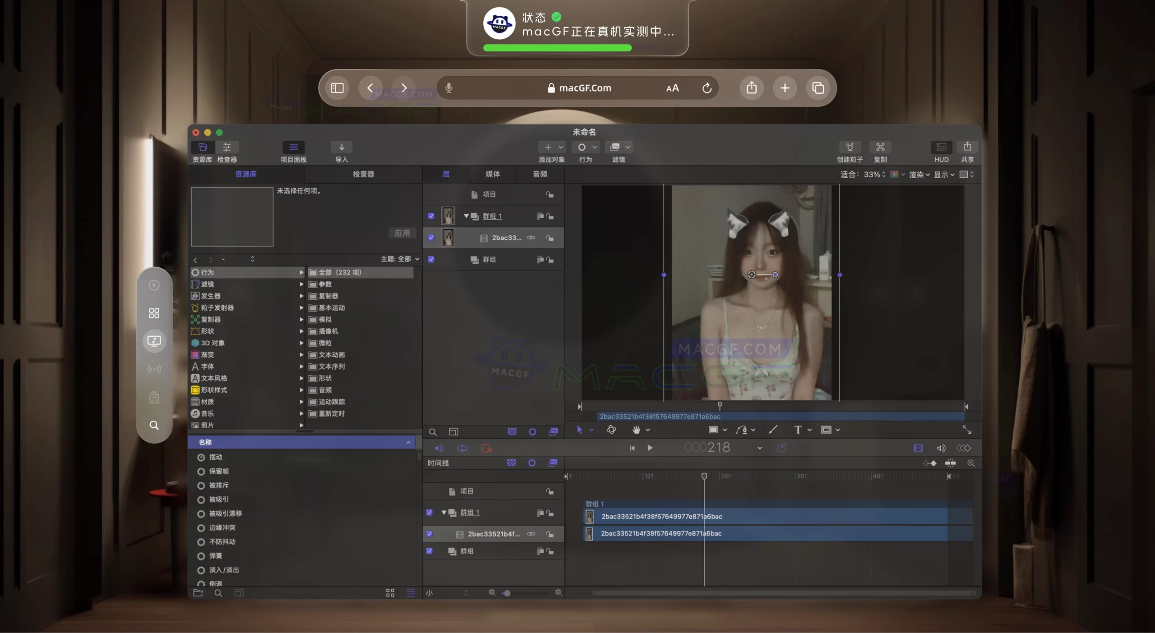Select the 3D transform orbit tool
The height and width of the screenshot is (633, 1155).
pos(611,430)
